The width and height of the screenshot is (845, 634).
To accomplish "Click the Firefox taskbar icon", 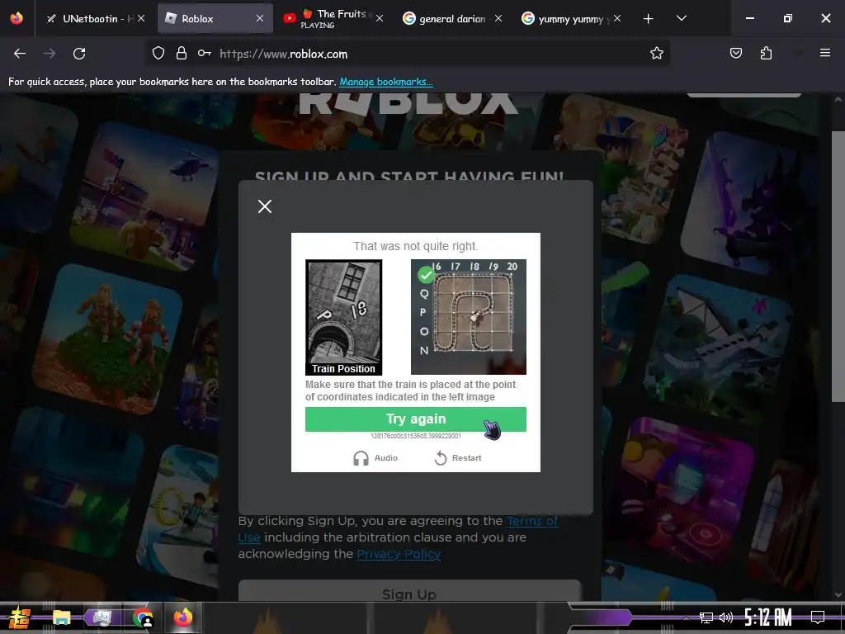I will (x=183, y=617).
